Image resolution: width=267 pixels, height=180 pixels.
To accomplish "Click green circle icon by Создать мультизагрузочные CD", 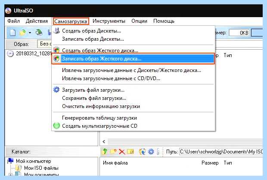I will click(x=56, y=126).
